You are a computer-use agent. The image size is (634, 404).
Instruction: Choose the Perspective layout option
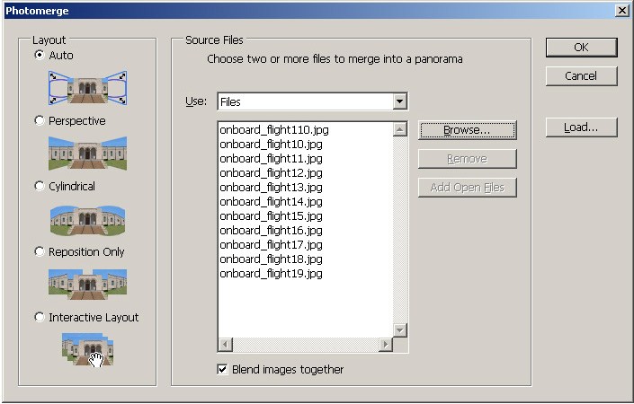click(x=39, y=121)
